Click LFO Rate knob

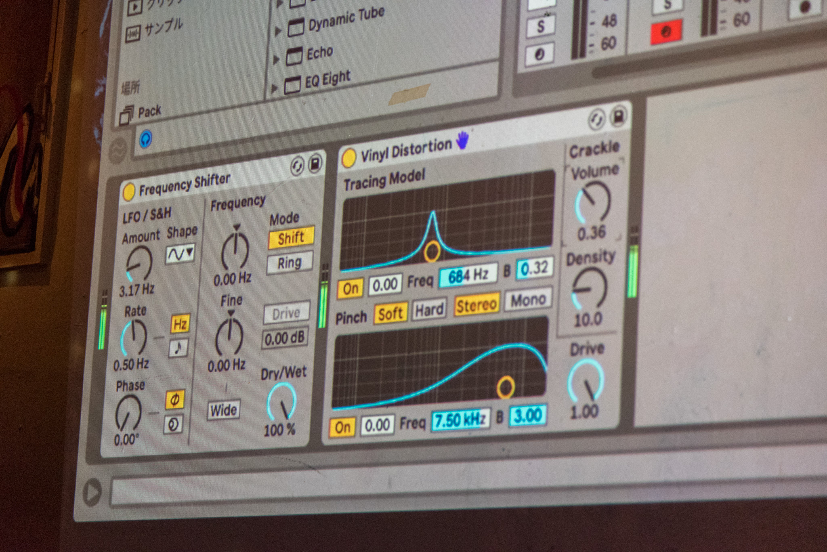click(x=134, y=338)
